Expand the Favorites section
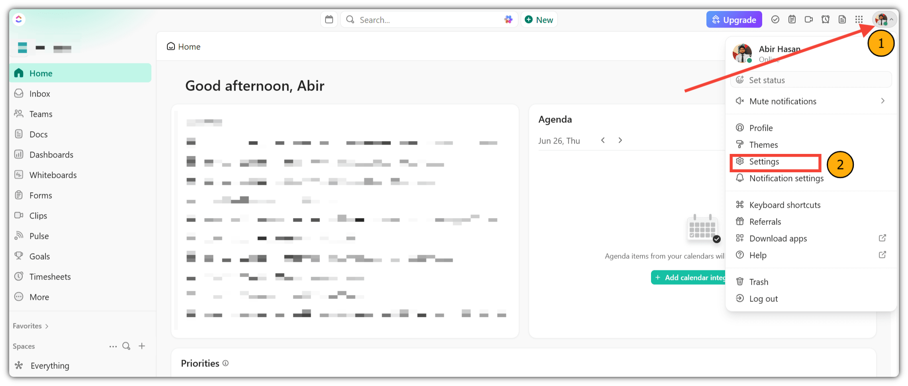Screen dimensions: 908x386 pyautogui.click(x=31, y=326)
